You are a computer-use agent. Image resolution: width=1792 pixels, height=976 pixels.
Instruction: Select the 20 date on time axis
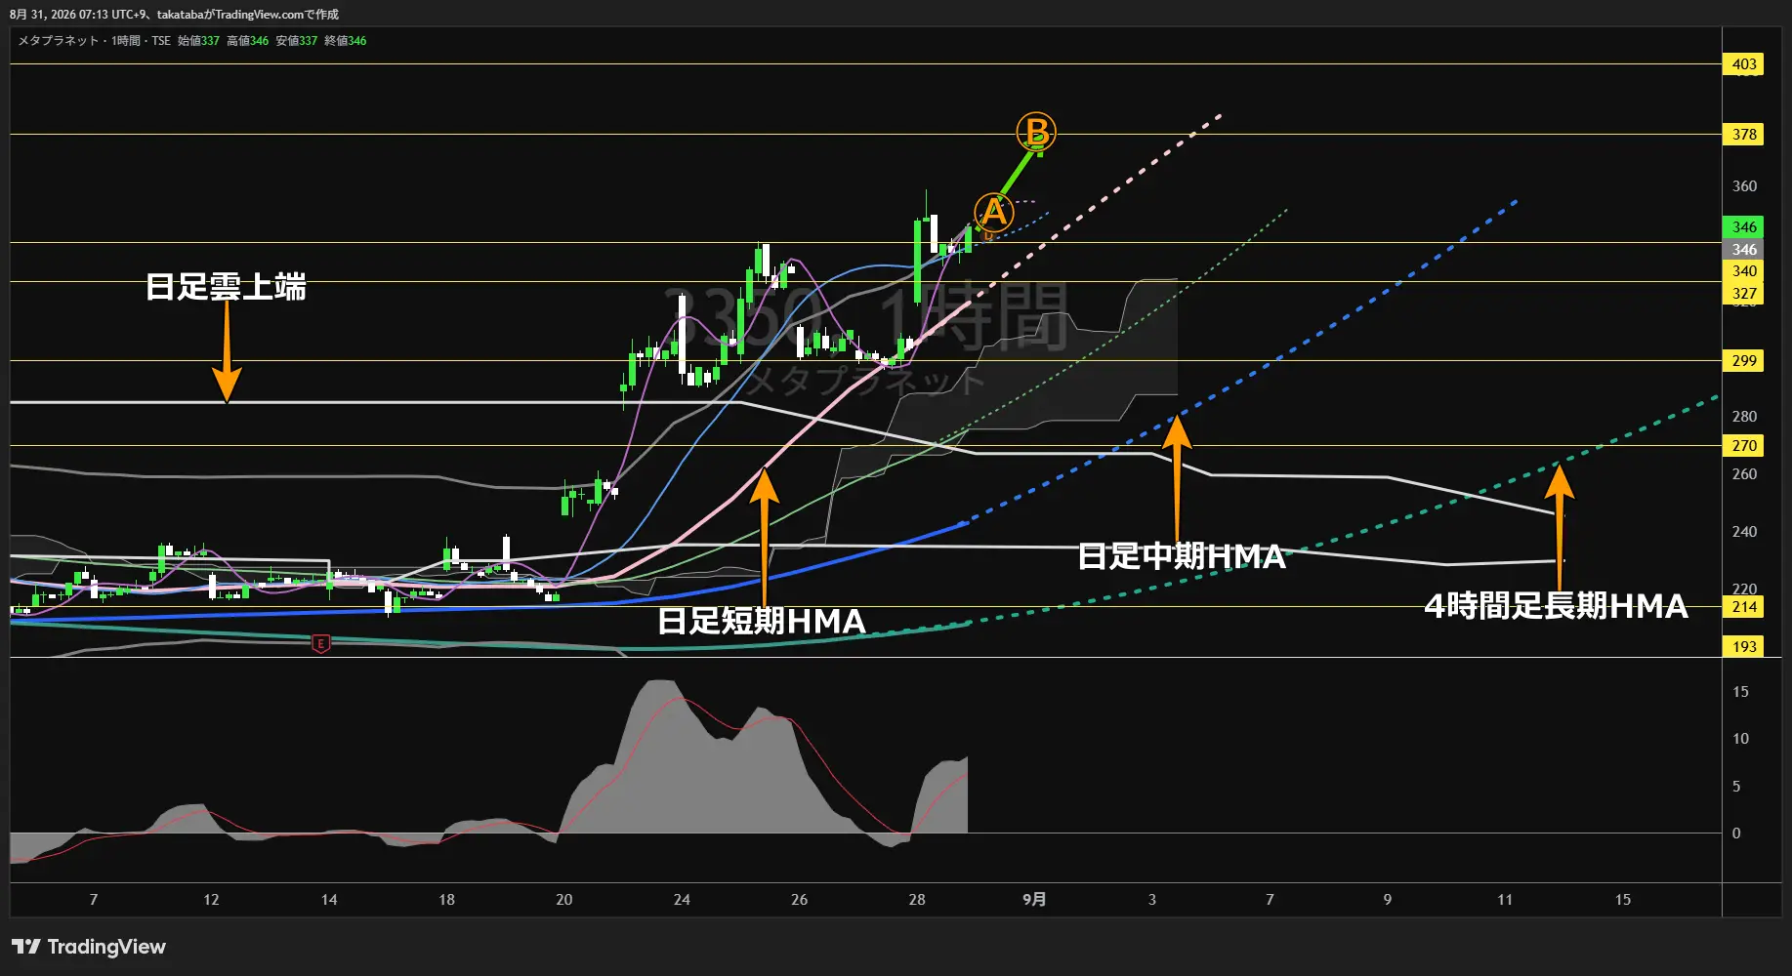click(564, 900)
